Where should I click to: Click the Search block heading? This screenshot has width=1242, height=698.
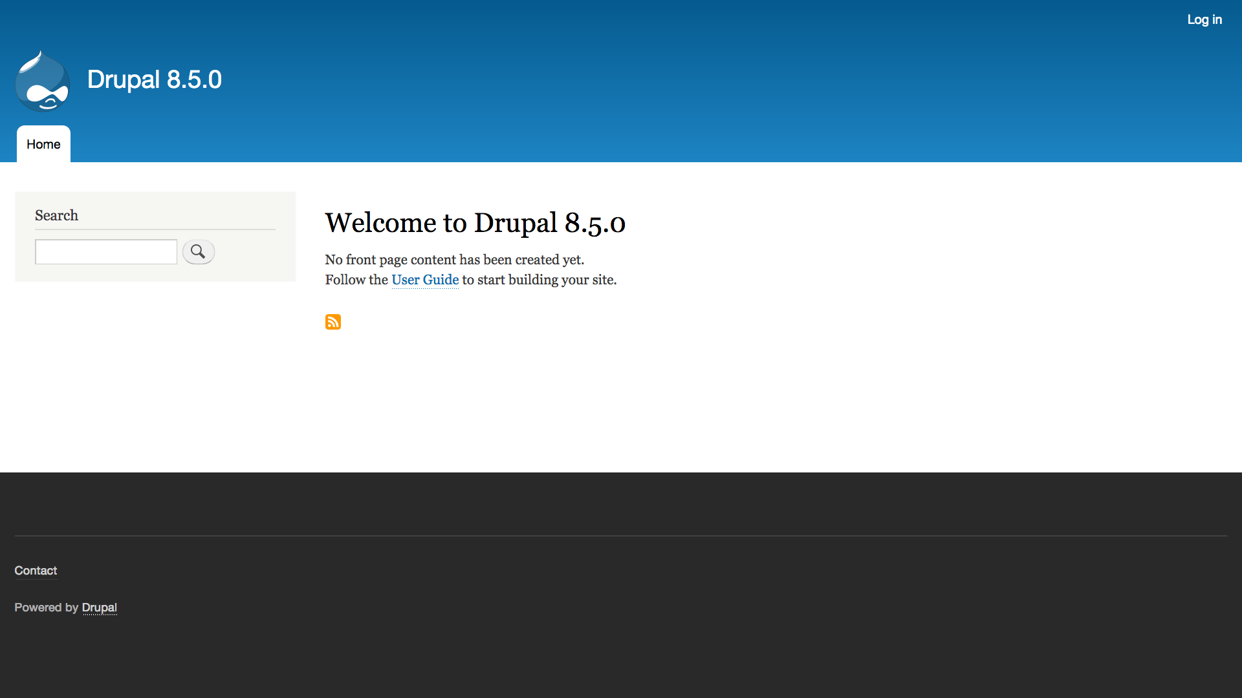click(x=56, y=215)
